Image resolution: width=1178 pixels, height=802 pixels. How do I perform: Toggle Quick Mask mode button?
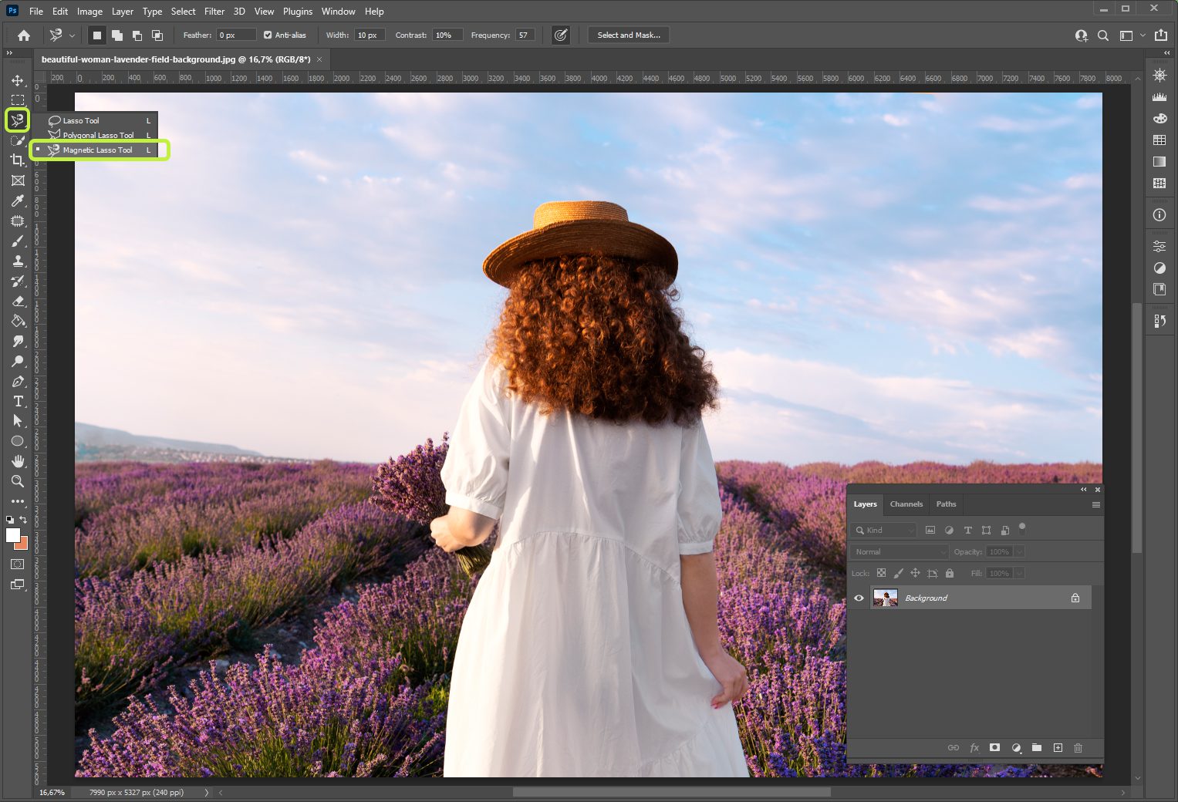[18, 564]
